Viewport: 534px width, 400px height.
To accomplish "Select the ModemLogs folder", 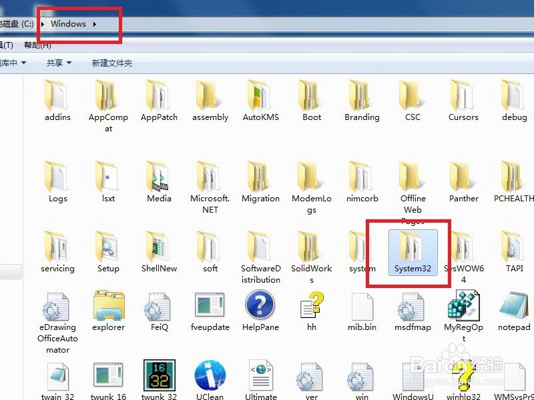I will click(x=312, y=187).
